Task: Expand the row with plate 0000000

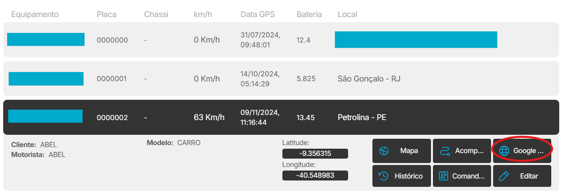Action: click(x=112, y=40)
